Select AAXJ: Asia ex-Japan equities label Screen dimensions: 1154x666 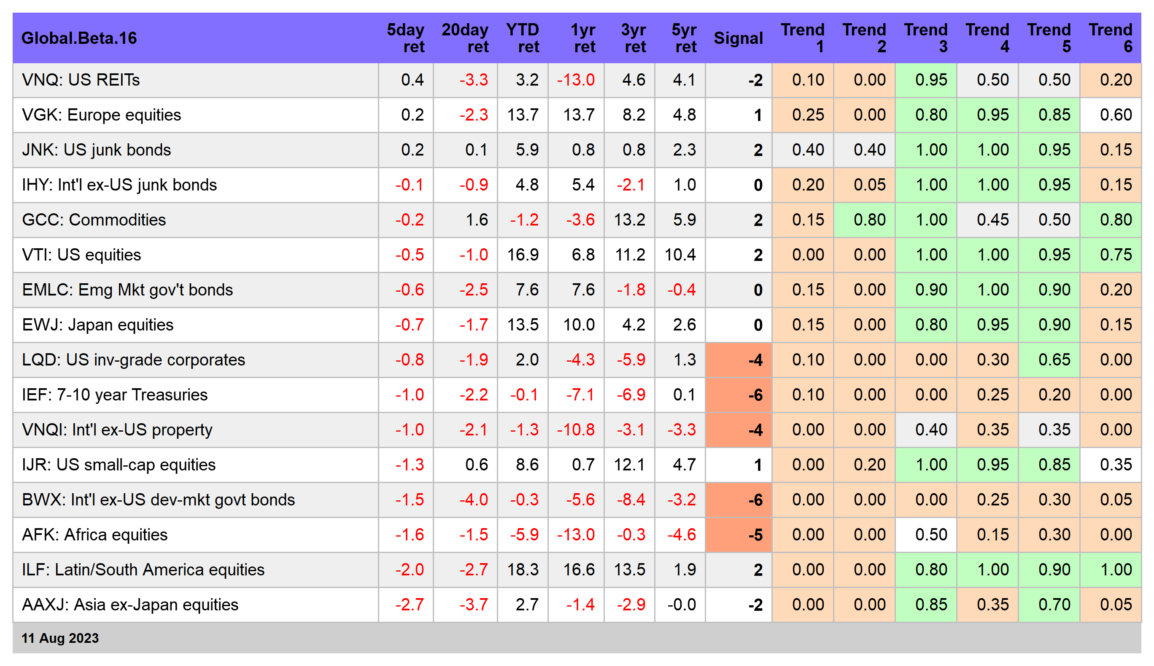click(130, 605)
